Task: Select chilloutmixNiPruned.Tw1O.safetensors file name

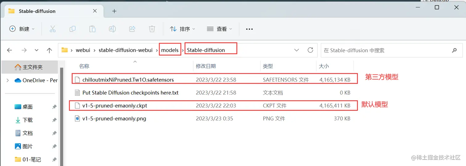Action: (128, 80)
